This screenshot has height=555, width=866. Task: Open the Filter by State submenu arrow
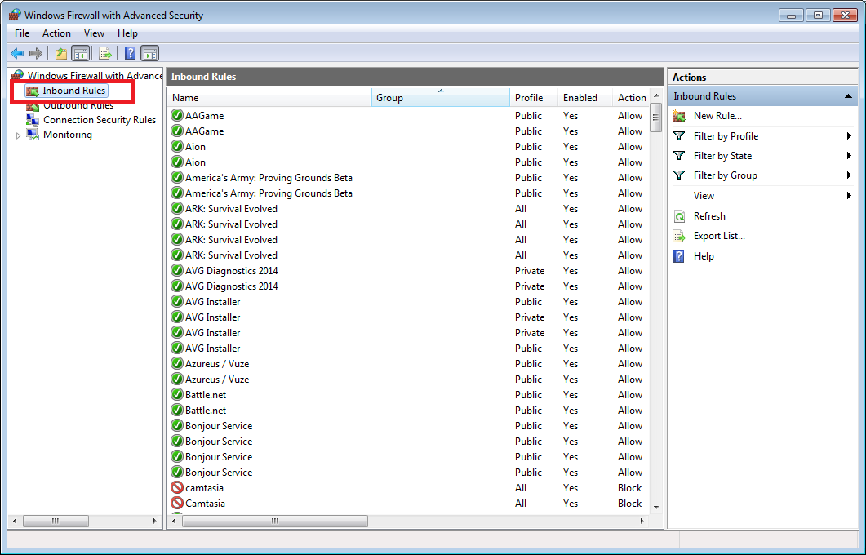pyautogui.click(x=849, y=156)
